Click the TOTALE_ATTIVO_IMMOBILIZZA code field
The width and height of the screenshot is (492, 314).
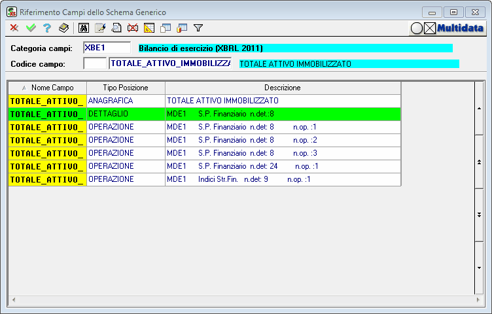coord(170,63)
